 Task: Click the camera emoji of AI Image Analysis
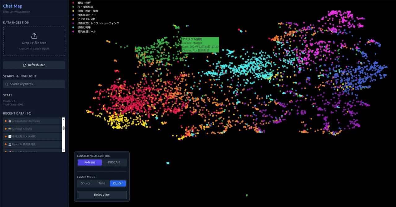(x=10, y=129)
